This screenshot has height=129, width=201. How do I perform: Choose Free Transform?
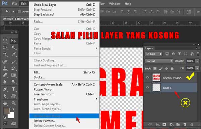click(64, 94)
